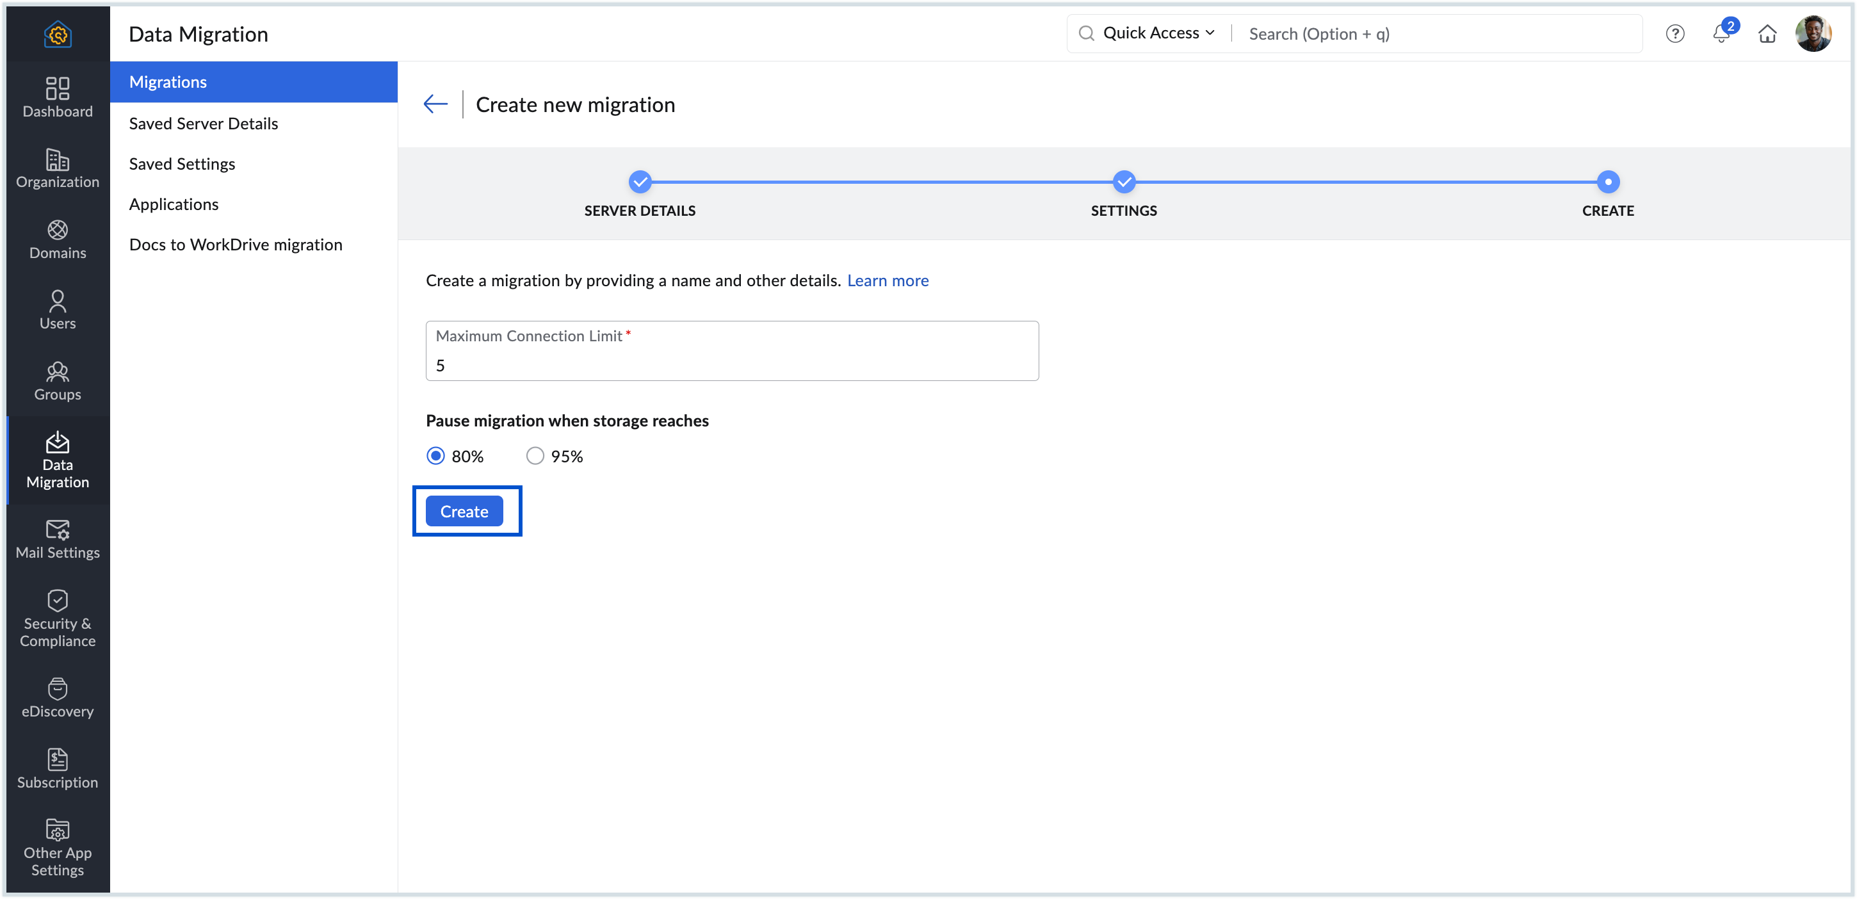The image size is (1857, 899).
Task: Click the home icon in the header
Action: (1767, 33)
